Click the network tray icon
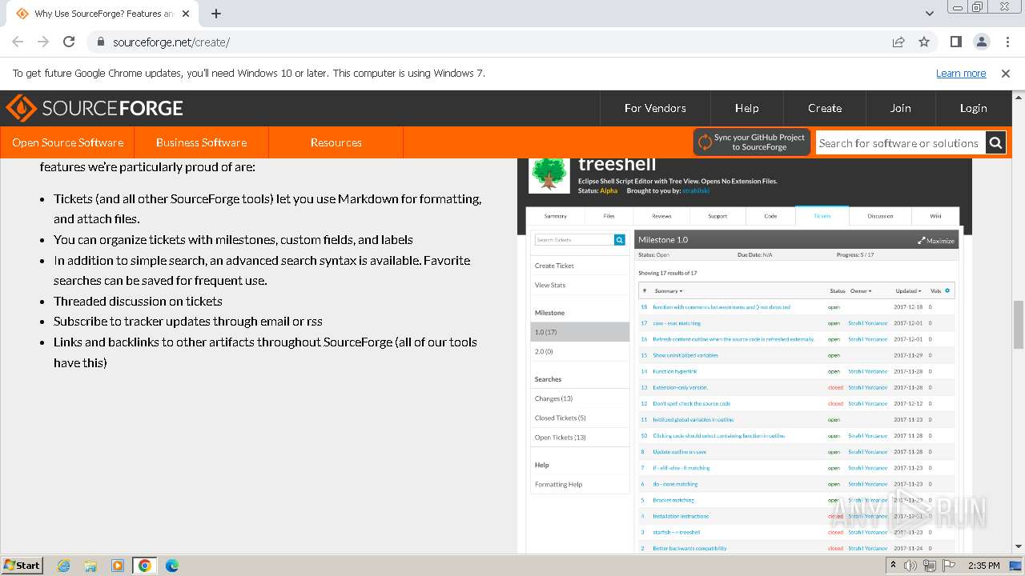 [930, 566]
